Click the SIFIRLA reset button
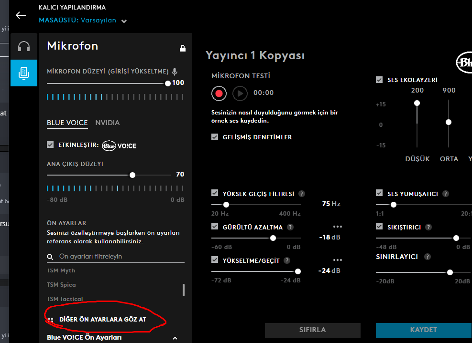This screenshot has width=472, height=343. point(312,330)
